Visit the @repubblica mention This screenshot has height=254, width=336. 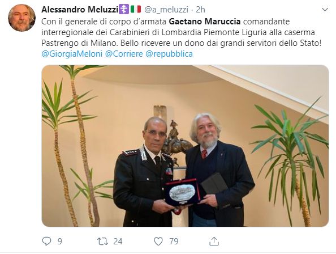[x=169, y=54]
